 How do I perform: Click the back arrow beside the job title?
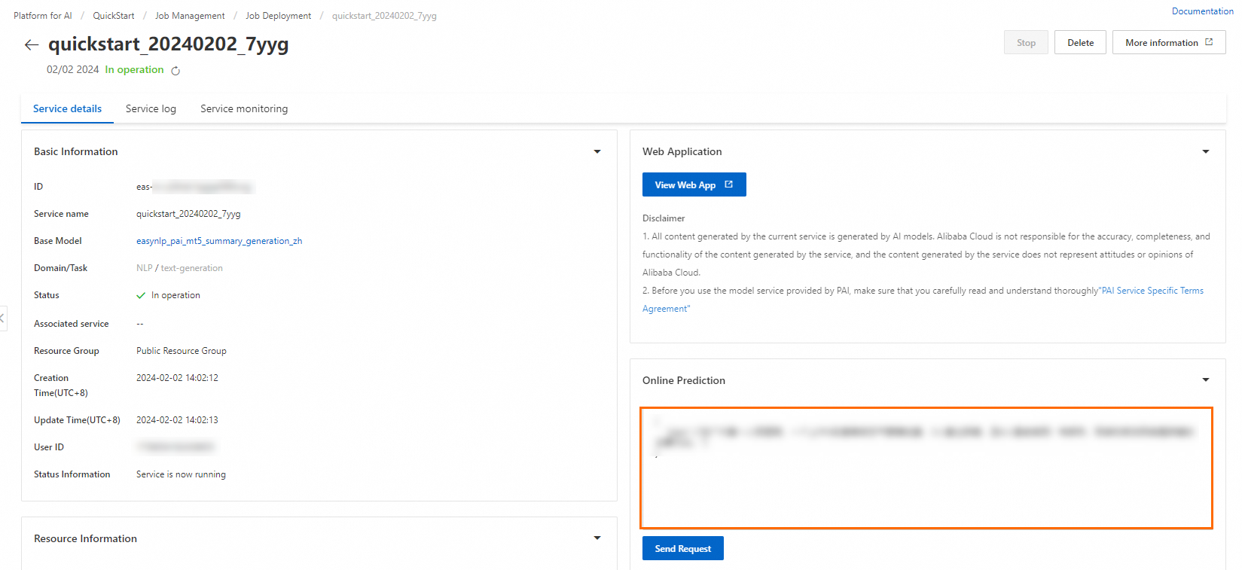pyautogui.click(x=31, y=45)
